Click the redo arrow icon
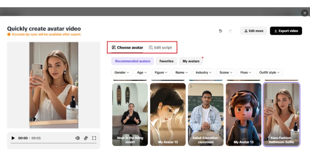This screenshot has width=310, height=164. [230, 31]
